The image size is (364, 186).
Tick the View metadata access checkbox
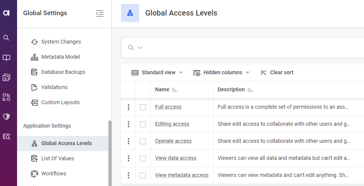click(x=143, y=175)
